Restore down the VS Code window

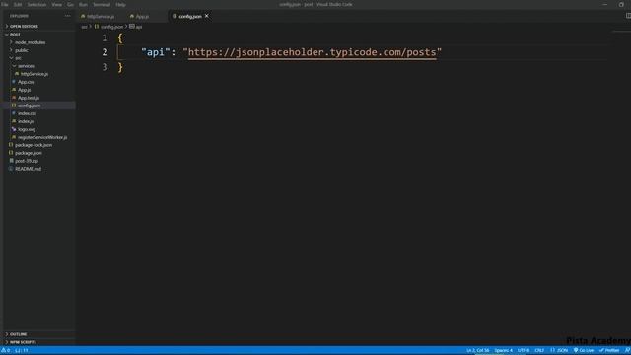[621, 4]
